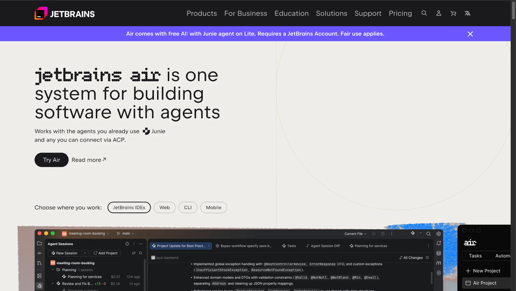Switch to the Agent Session Diff tab
This screenshot has width=516, height=291.
(322, 246)
